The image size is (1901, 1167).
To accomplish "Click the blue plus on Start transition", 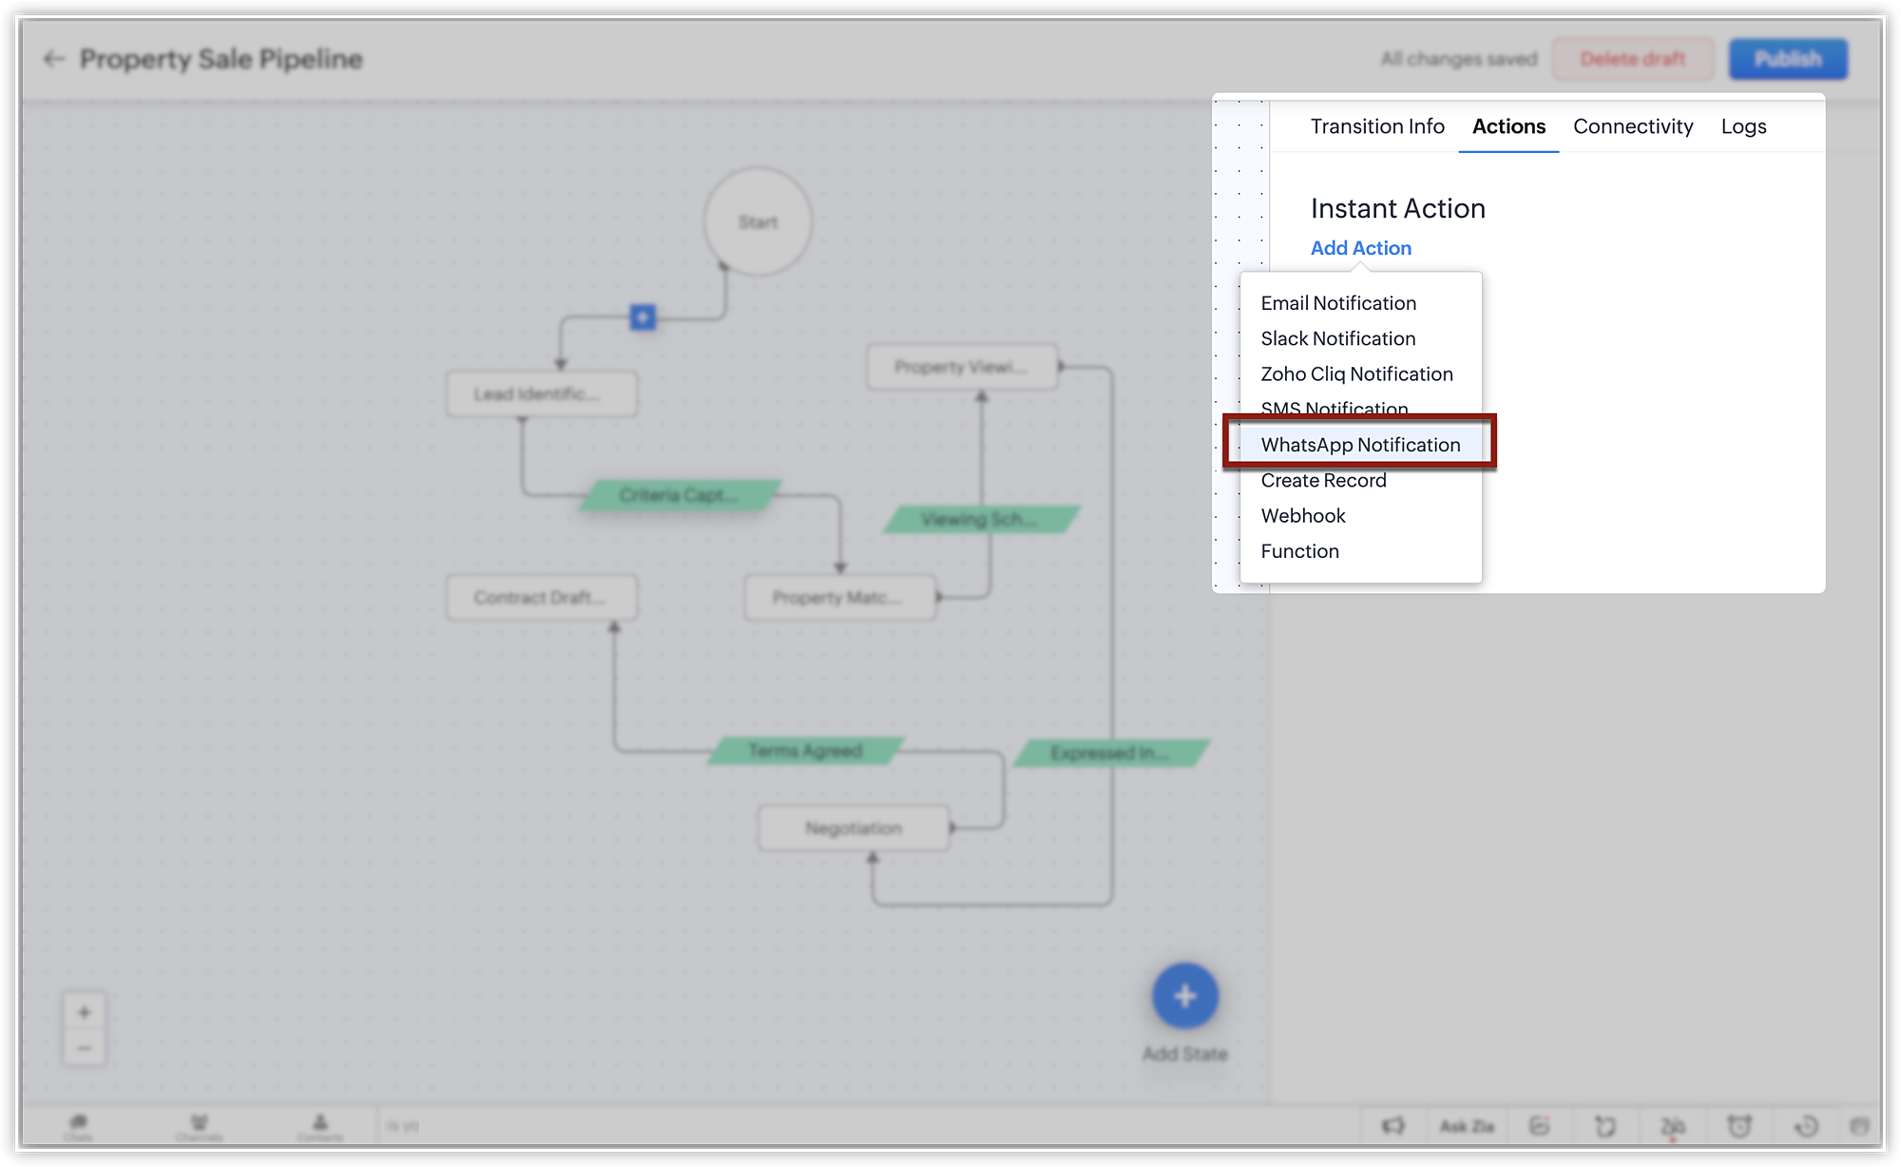I will [x=643, y=316].
